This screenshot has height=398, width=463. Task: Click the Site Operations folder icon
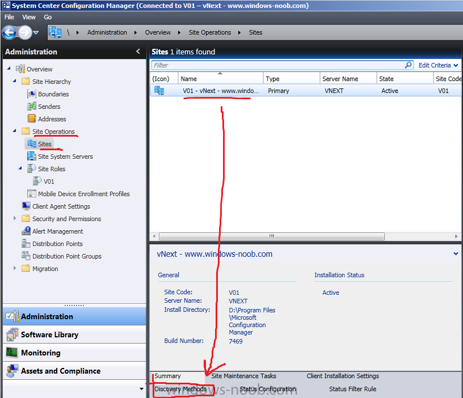[x=26, y=131]
